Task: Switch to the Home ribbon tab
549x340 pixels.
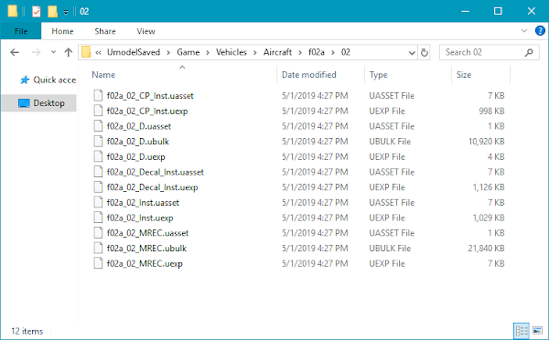Action: click(62, 31)
